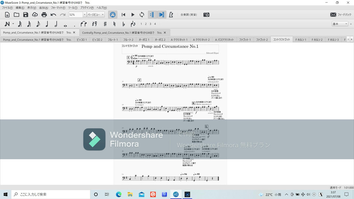The image size is (354, 199).
Task: Open the 表示(V) menu
Action: click(32, 8)
